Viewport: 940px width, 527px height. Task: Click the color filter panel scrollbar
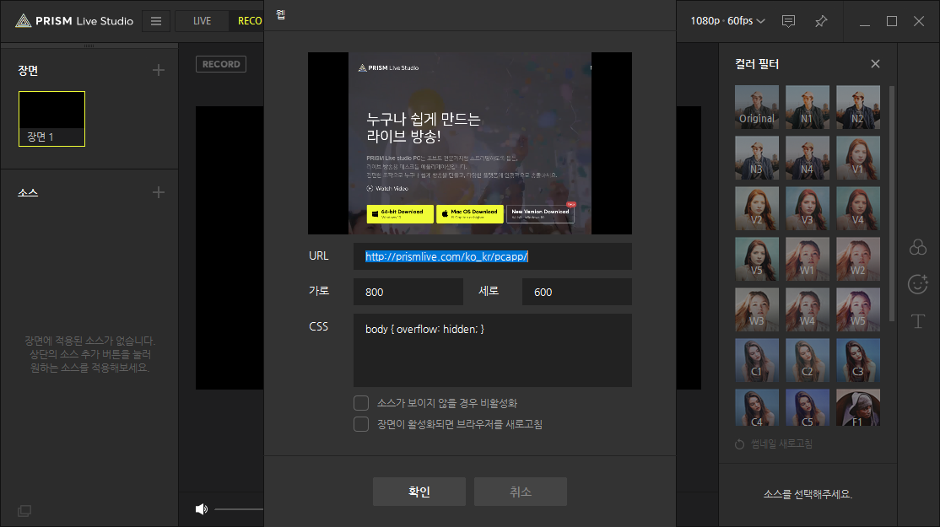point(892,203)
